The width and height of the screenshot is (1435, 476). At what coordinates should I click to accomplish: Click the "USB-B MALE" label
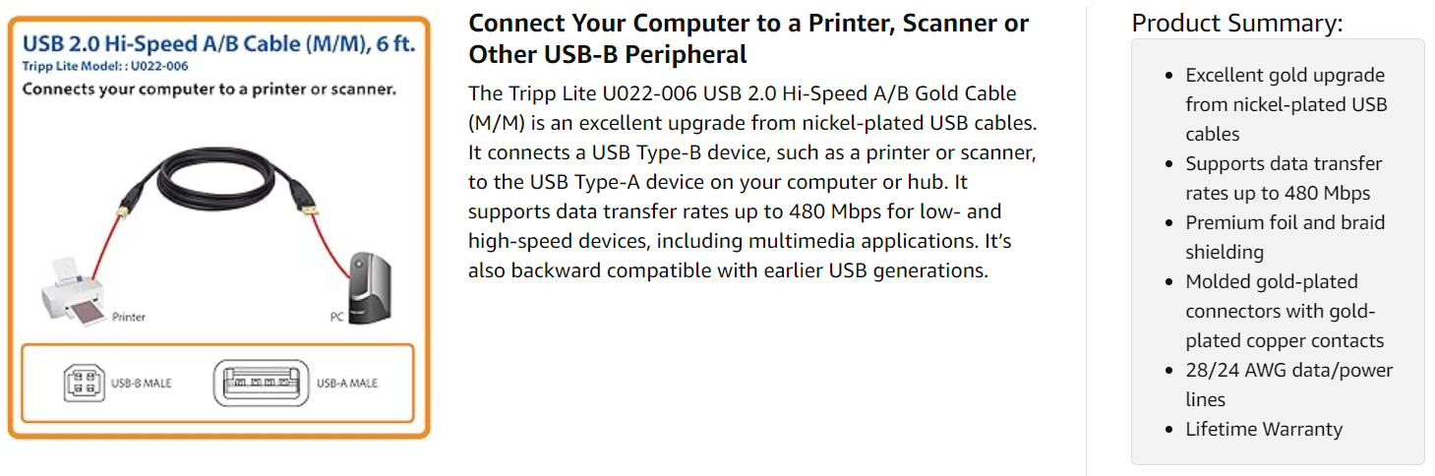click(141, 383)
